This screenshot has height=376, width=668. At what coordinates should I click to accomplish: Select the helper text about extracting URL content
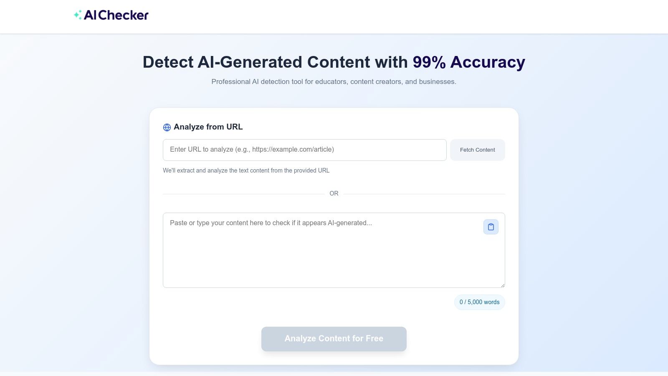(x=246, y=170)
